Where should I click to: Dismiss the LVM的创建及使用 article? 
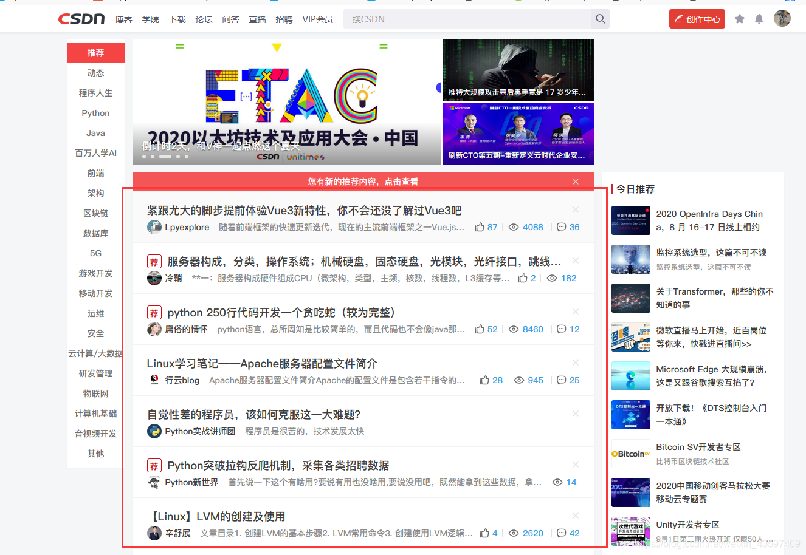point(576,516)
